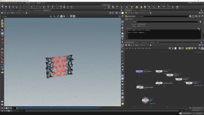204x115 pixels.
Task: Select the arrow Select tool in left toolbar
Action: 2,30
